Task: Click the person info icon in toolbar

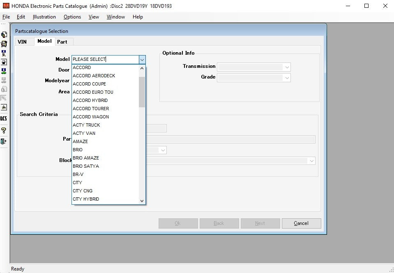Action: coord(4,53)
